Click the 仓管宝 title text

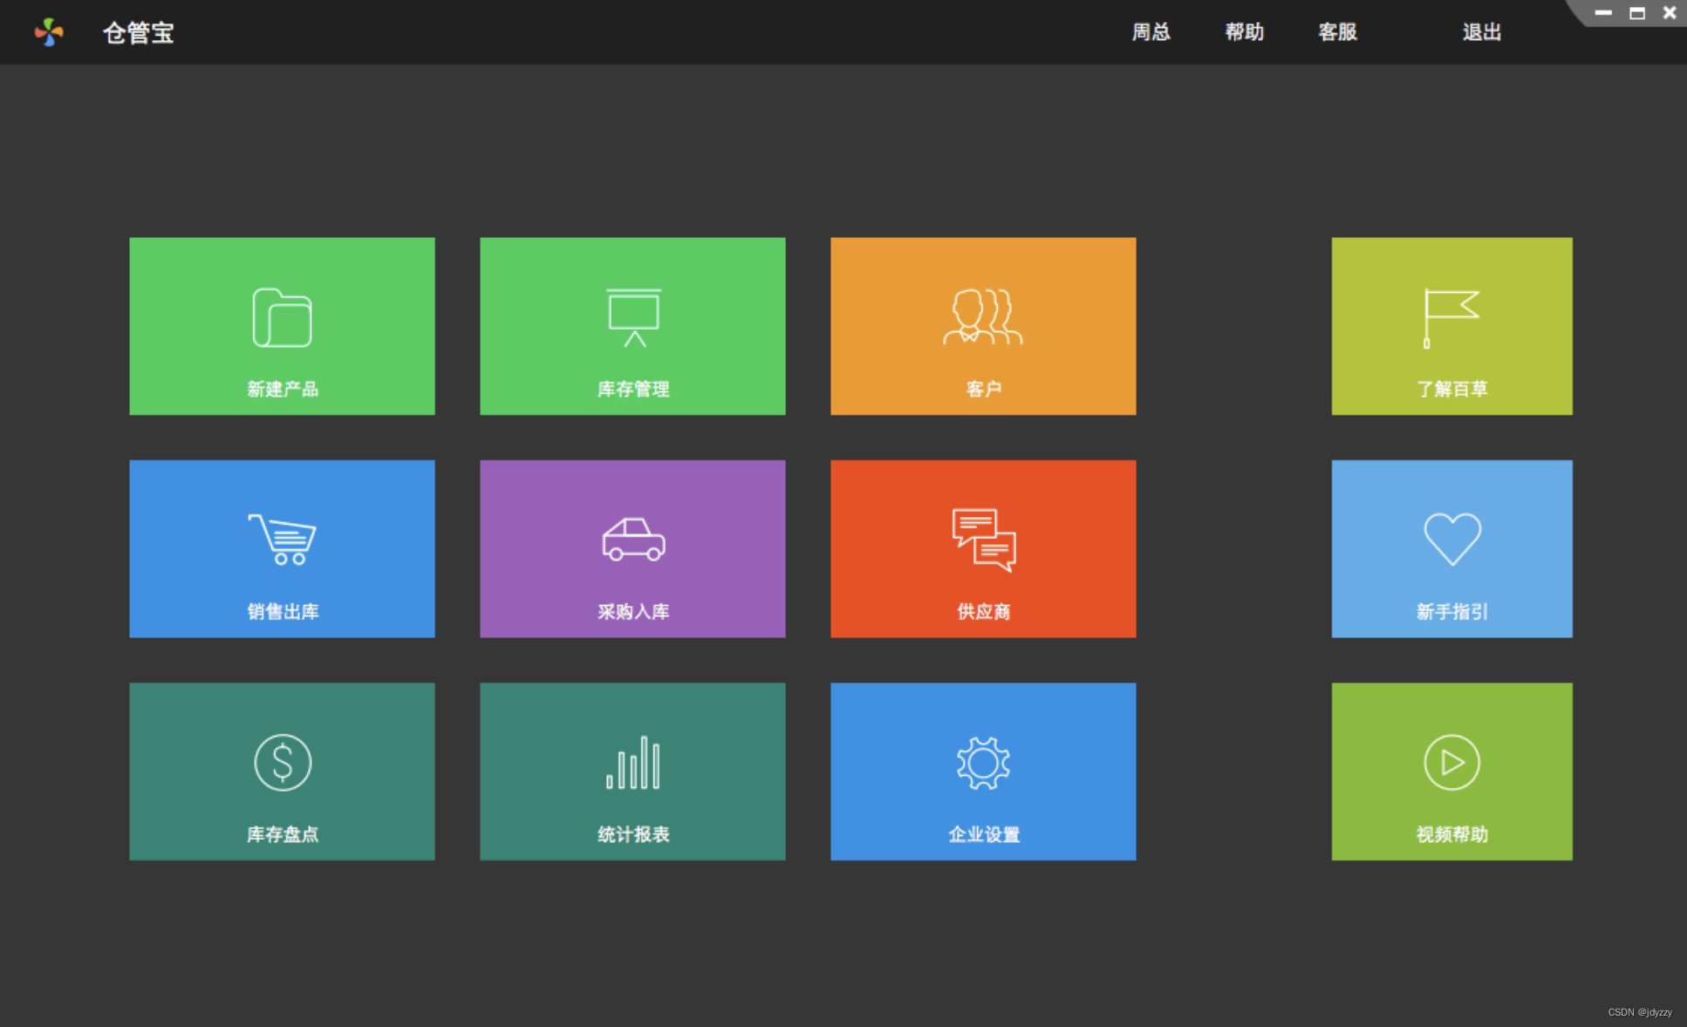[x=139, y=33]
